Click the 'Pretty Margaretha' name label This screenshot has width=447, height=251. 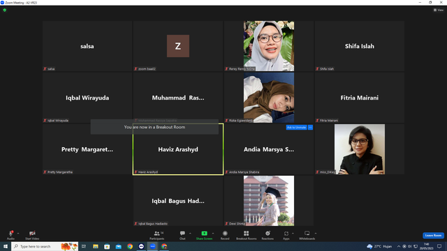pos(60,172)
